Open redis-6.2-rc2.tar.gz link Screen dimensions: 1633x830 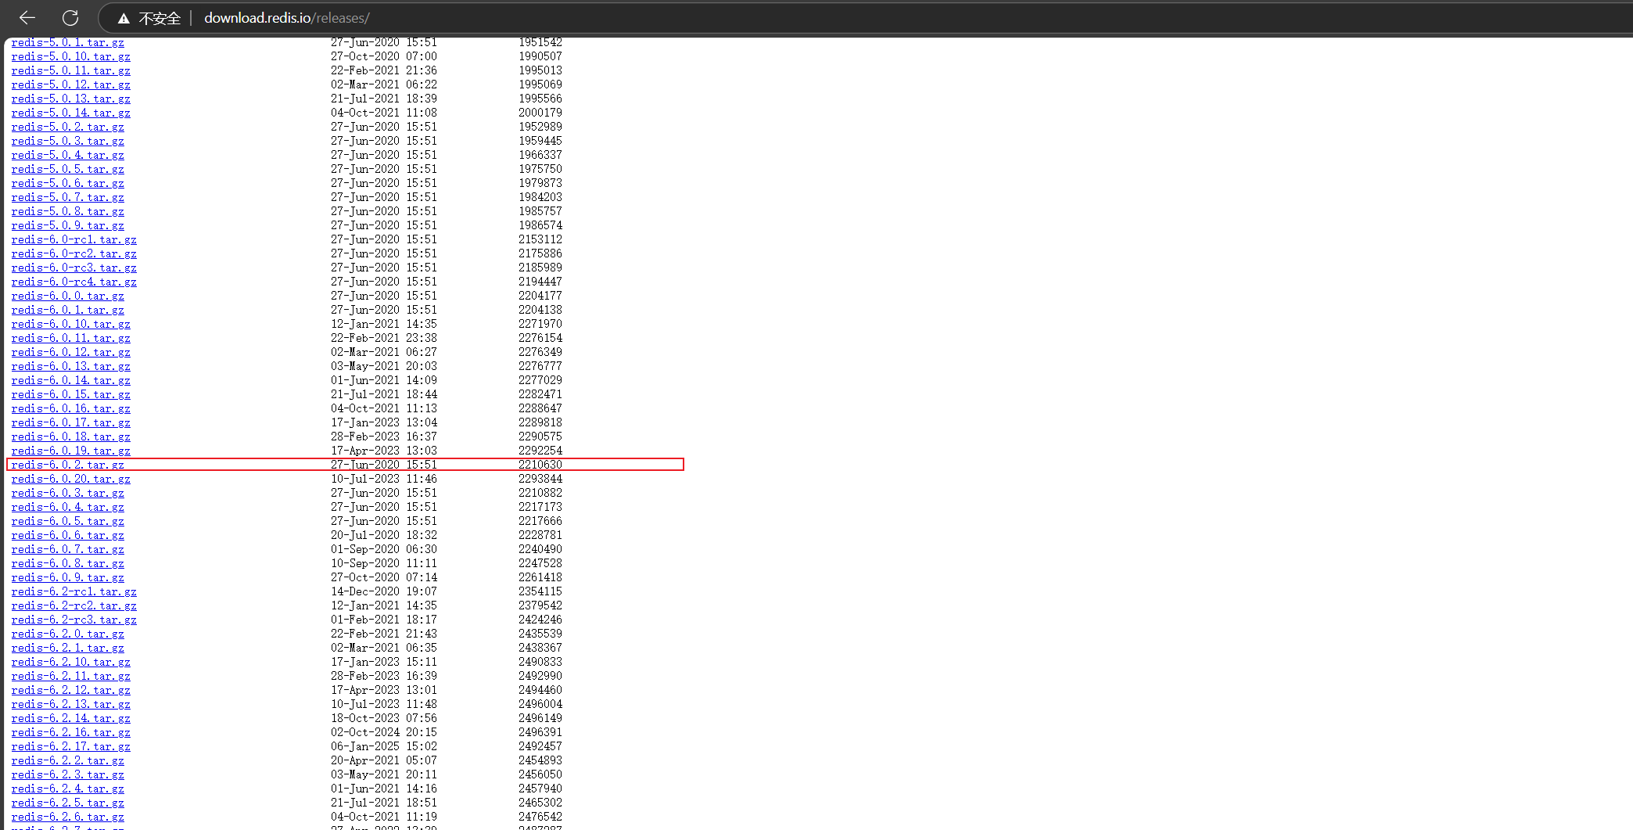coord(74,605)
